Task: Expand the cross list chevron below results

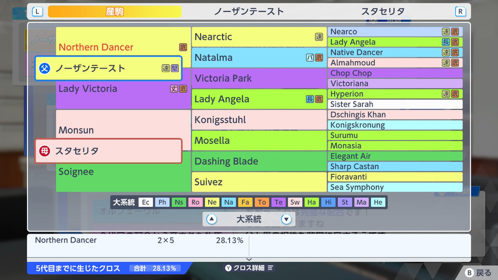Action: pos(249,260)
